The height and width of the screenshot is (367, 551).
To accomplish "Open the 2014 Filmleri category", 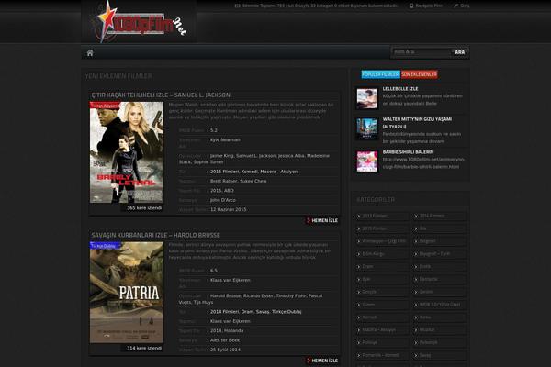I will [439, 216].
